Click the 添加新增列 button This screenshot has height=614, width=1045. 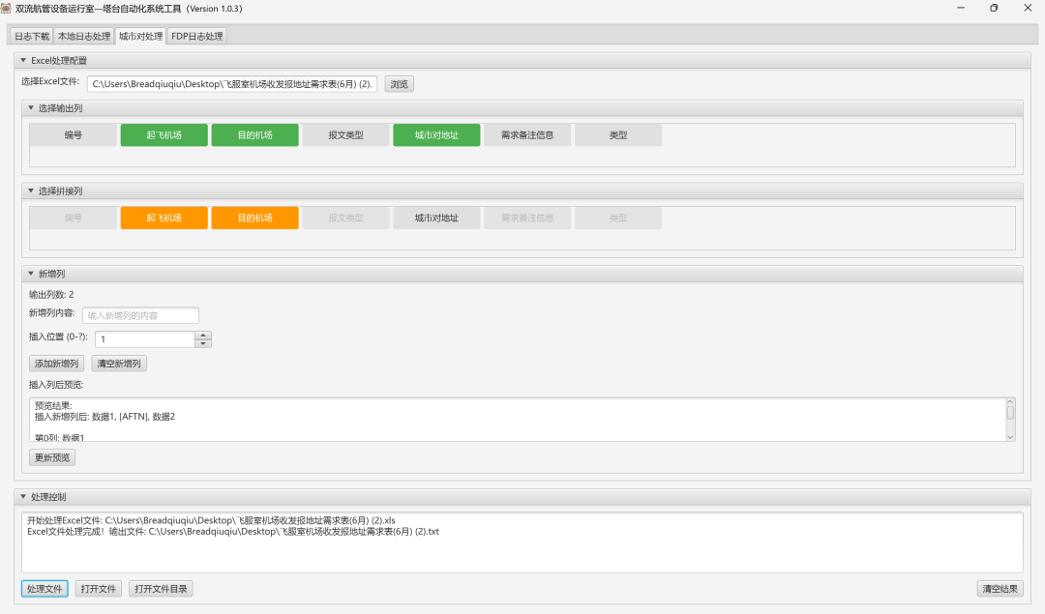coord(56,365)
